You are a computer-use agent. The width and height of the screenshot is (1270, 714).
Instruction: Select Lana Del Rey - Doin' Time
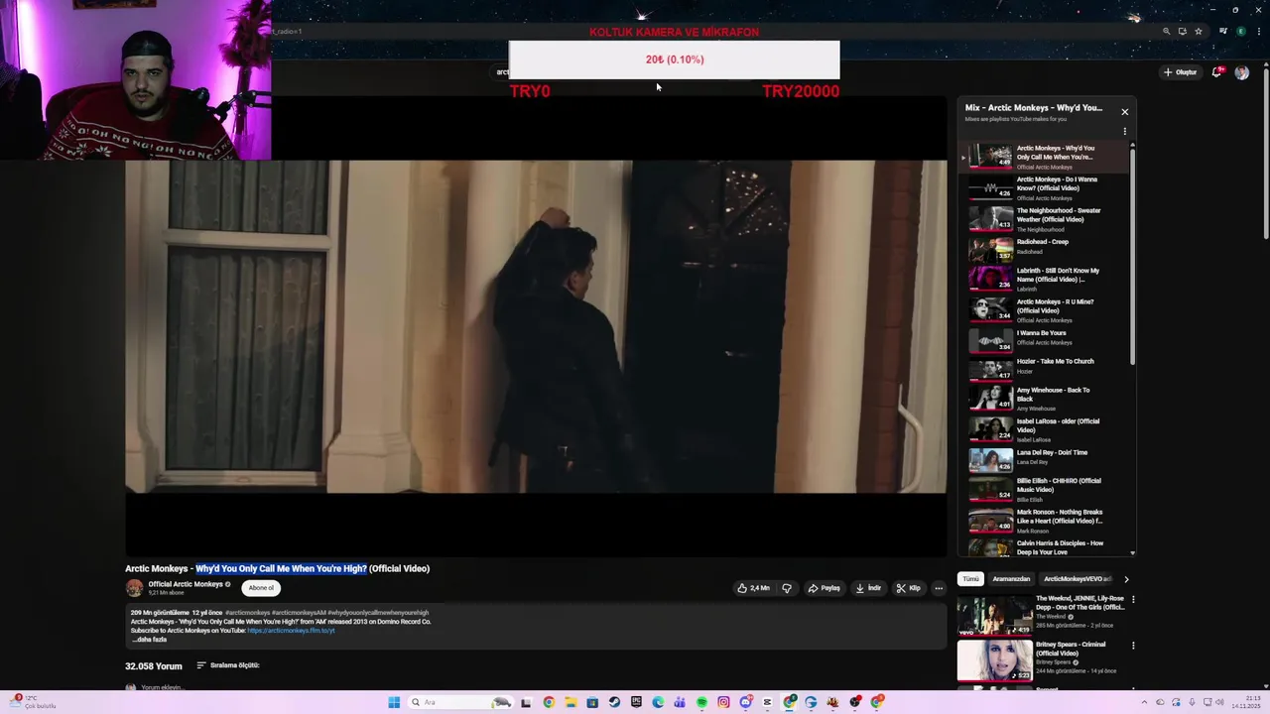click(1045, 459)
